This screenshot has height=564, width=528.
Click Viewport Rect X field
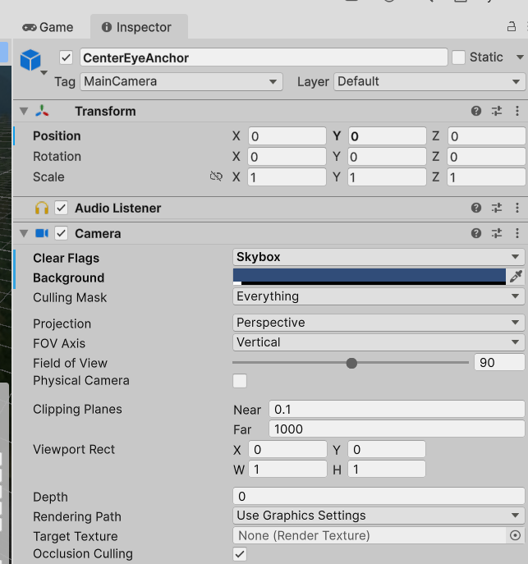pyautogui.click(x=287, y=450)
